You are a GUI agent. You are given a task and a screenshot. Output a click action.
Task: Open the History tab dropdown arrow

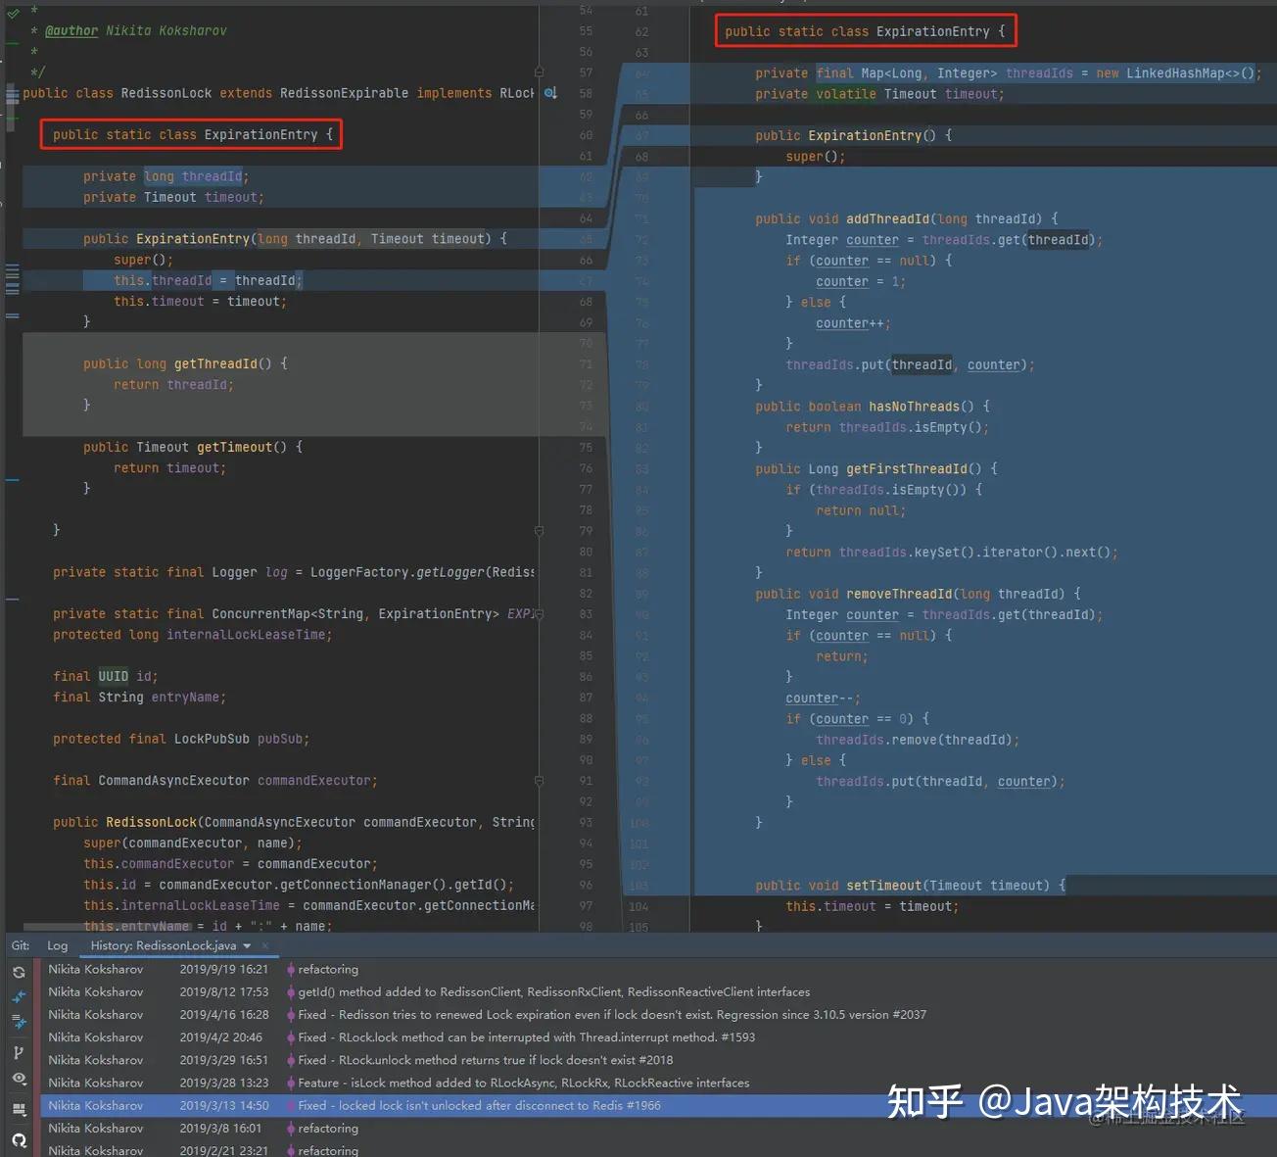coord(247,945)
